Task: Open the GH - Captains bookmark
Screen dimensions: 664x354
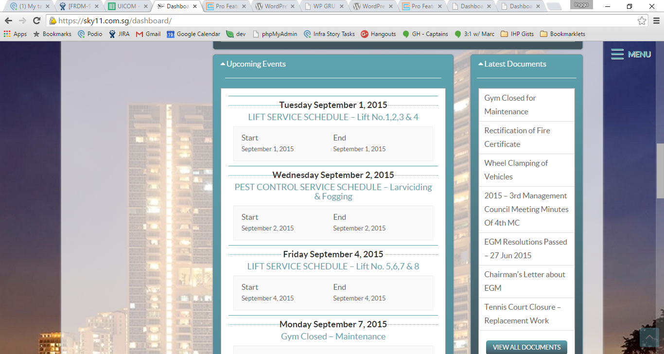Action: [425, 34]
